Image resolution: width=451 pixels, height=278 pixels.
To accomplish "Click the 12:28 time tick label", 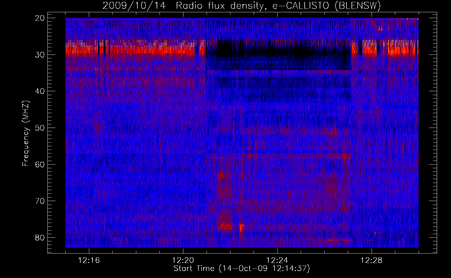I will [372, 260].
